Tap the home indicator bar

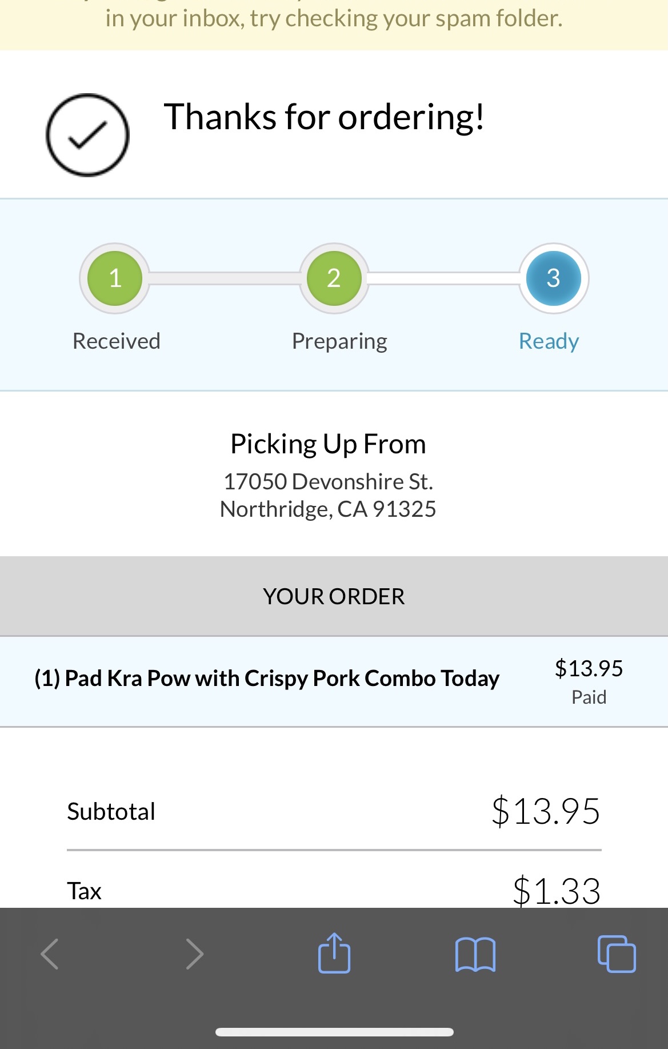tap(334, 1032)
